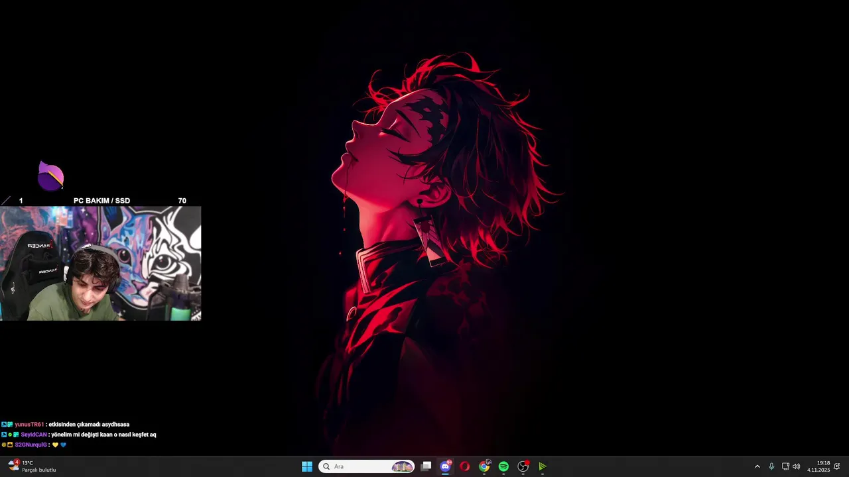Viewport: 849px width, 477px height.
Task: Open Task View from the taskbar
Action: [426, 466]
